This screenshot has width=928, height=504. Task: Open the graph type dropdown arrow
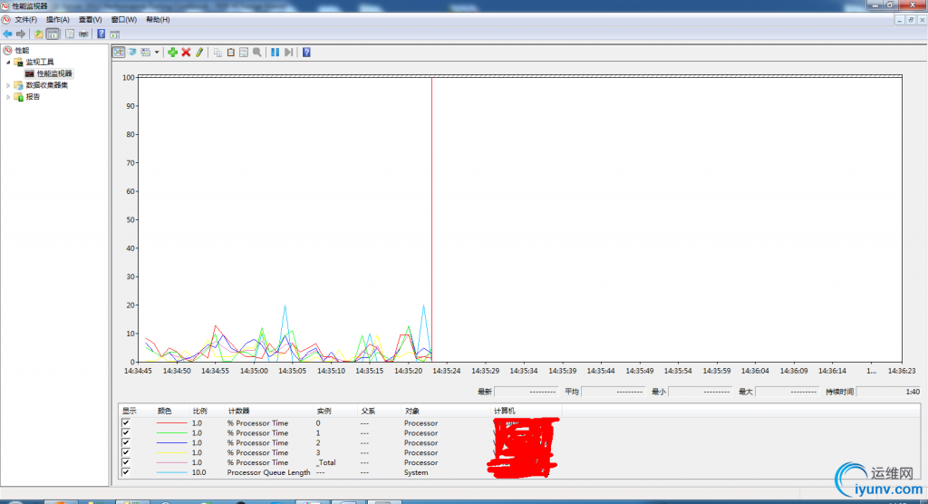coord(157,53)
